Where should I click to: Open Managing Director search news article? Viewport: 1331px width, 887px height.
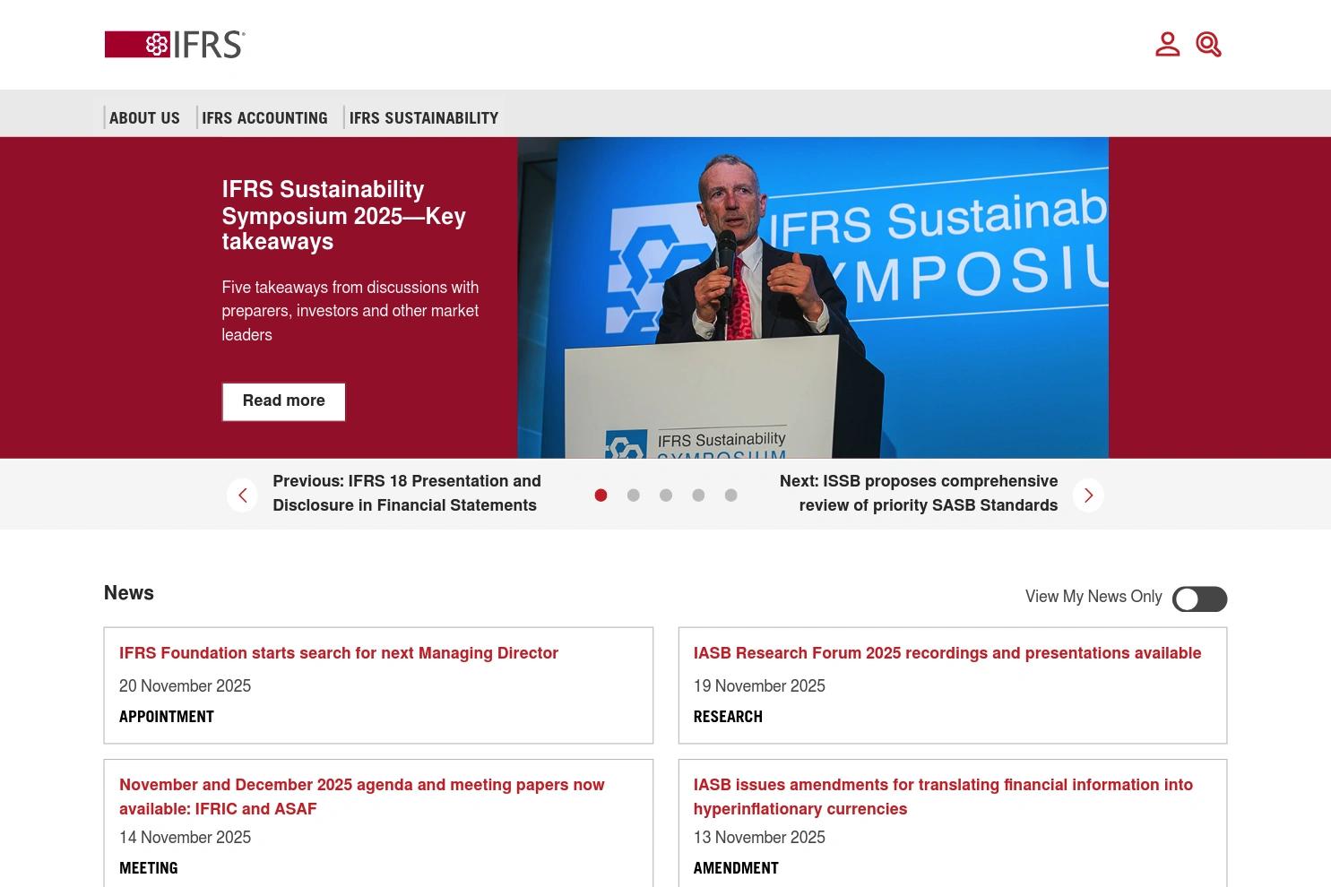pyautogui.click(x=339, y=653)
